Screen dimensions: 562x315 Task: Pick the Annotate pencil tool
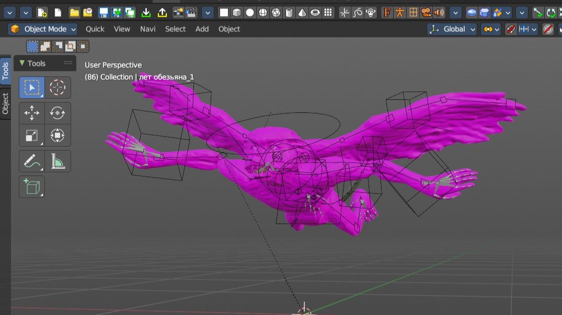31,161
